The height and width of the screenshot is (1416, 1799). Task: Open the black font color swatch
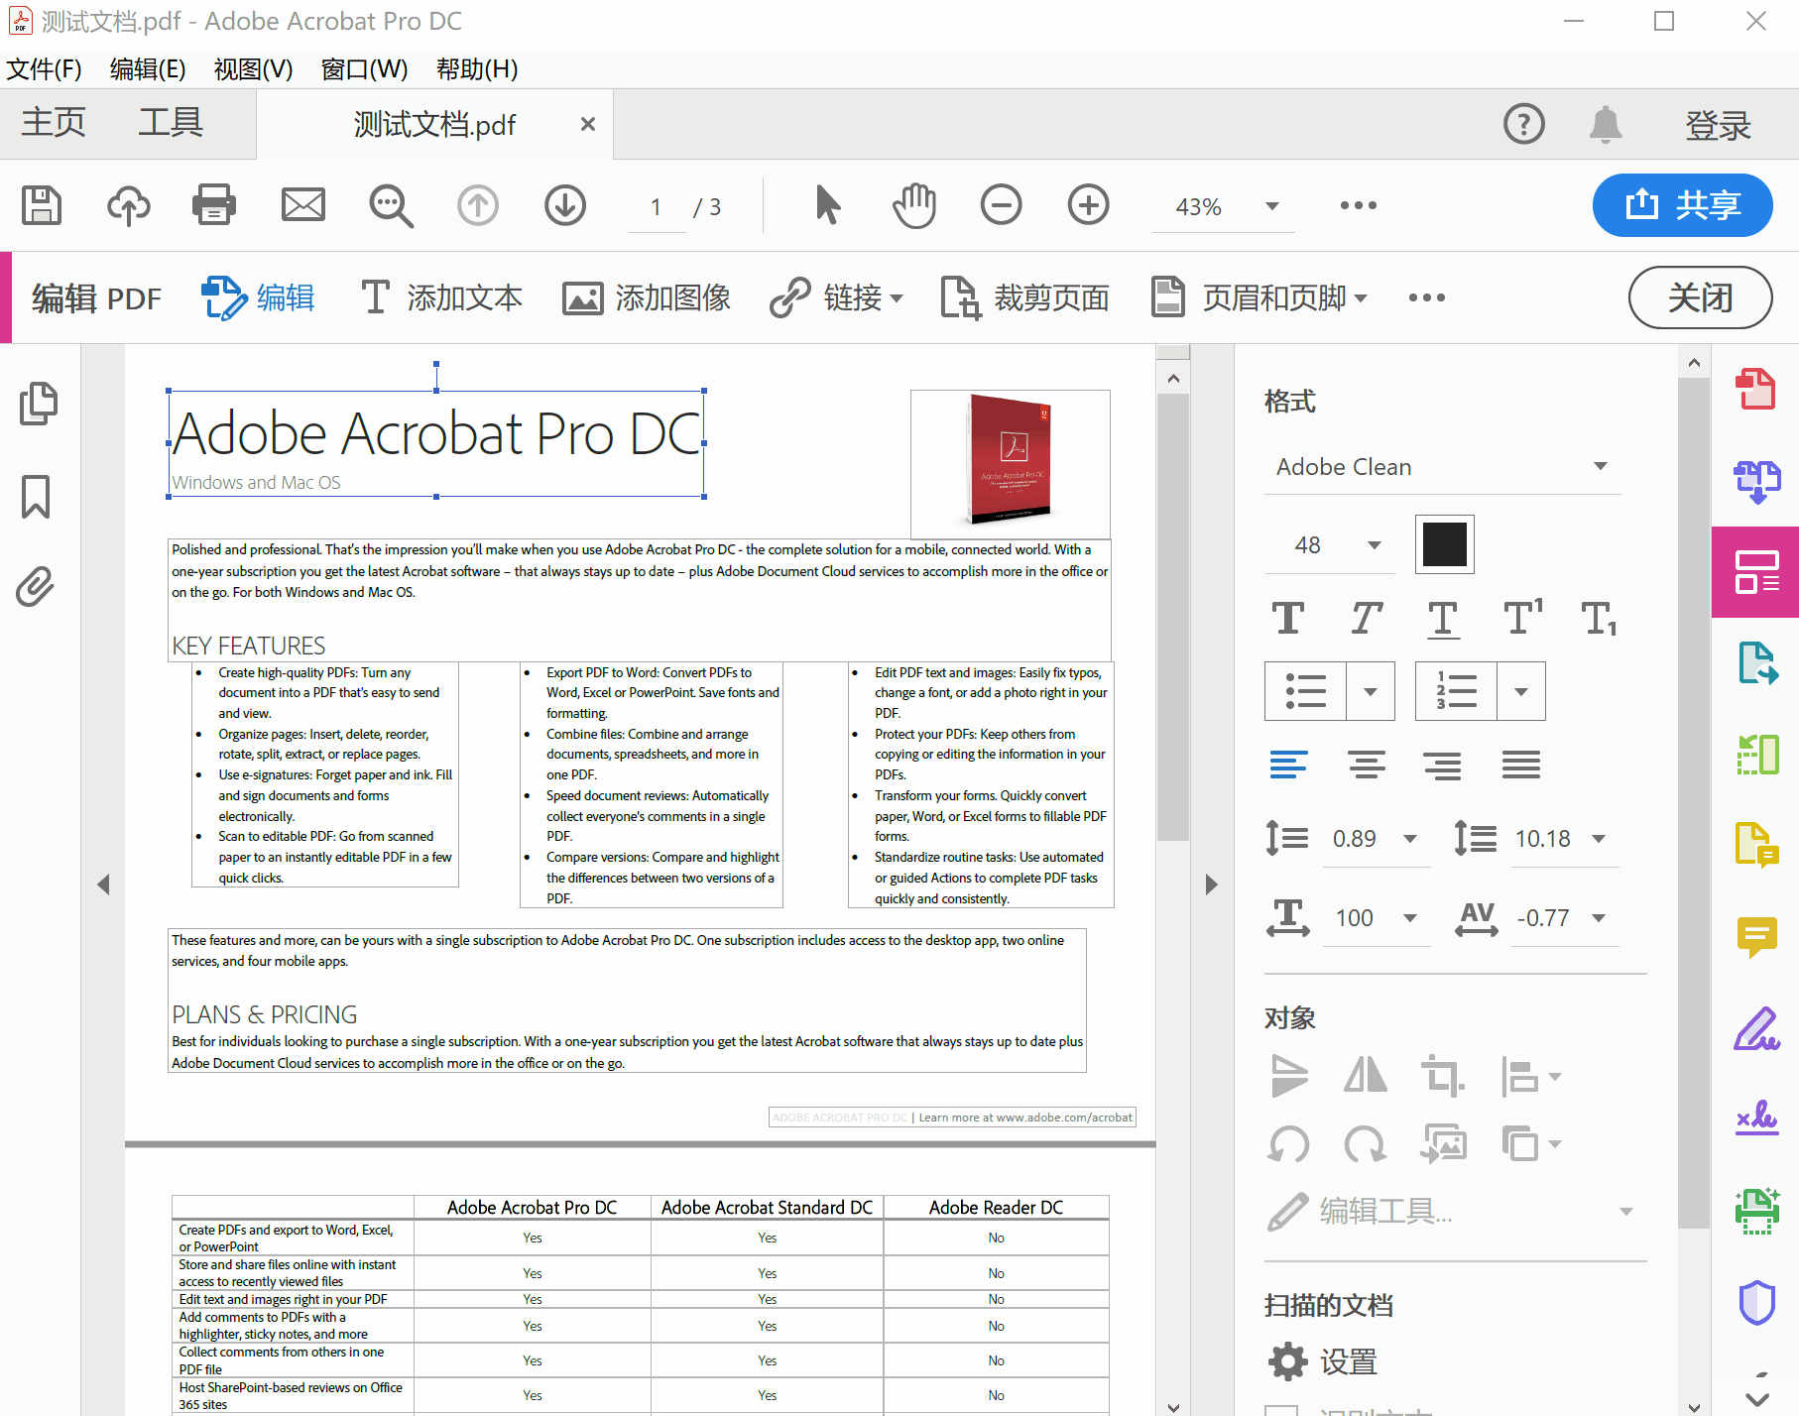1444,544
